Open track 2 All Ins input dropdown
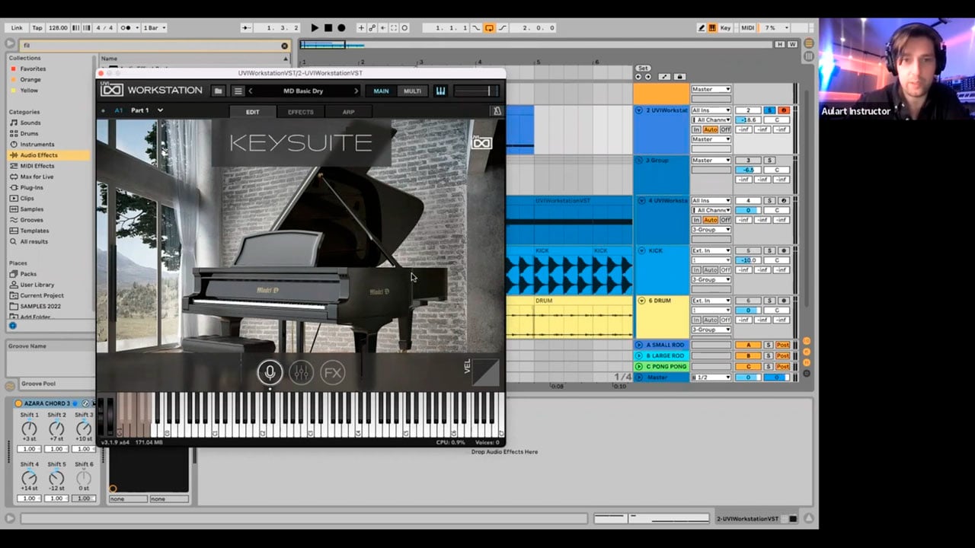The image size is (975, 548). click(x=711, y=110)
